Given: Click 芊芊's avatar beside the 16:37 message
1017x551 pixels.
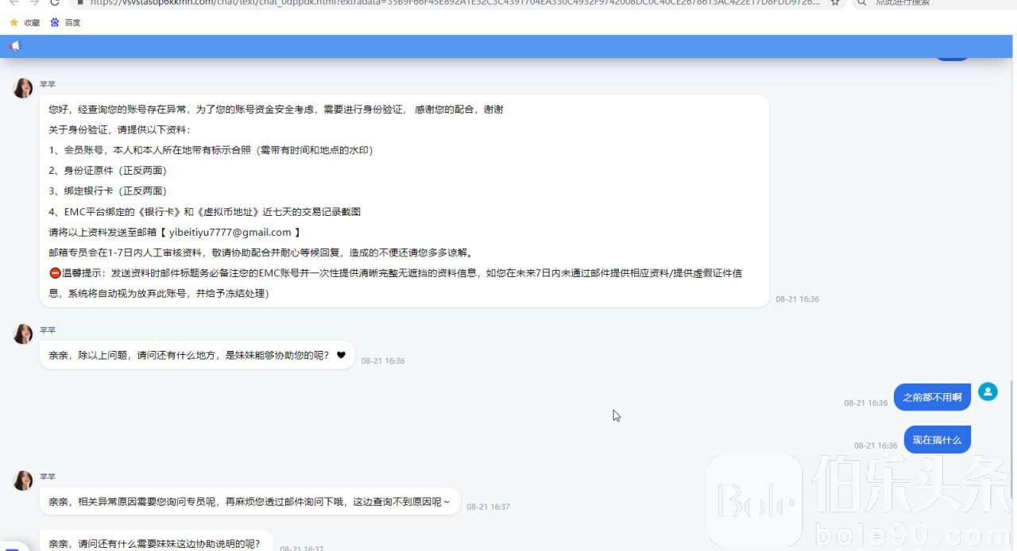Looking at the screenshot, I should tap(23, 480).
